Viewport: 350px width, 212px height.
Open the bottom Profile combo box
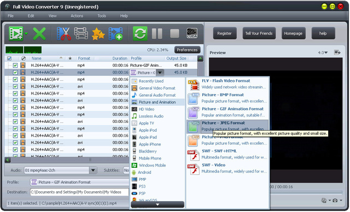point(79,182)
